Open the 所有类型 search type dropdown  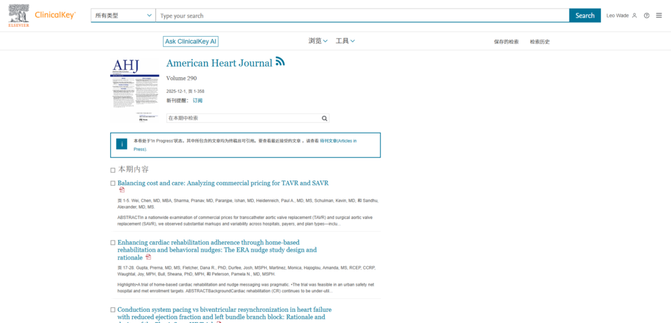pyautogui.click(x=123, y=16)
